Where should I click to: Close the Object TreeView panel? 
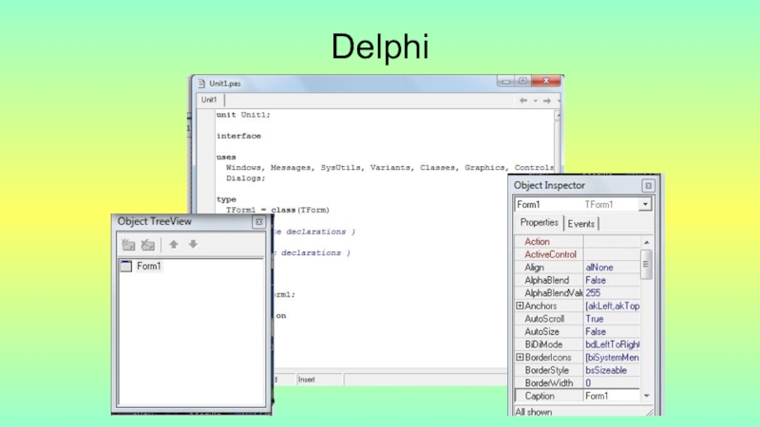258,222
